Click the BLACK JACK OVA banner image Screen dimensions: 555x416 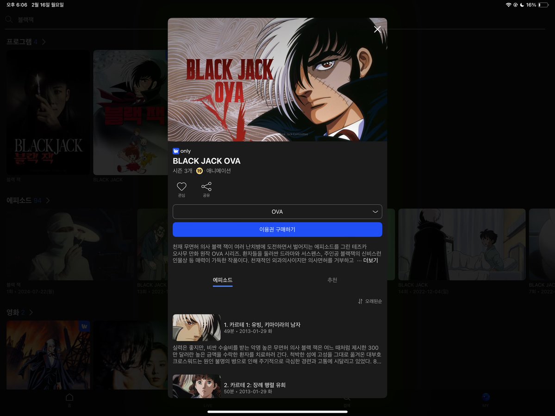click(x=277, y=80)
